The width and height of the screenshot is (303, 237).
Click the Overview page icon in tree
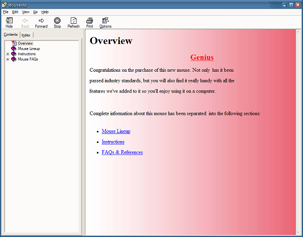(x=14, y=43)
